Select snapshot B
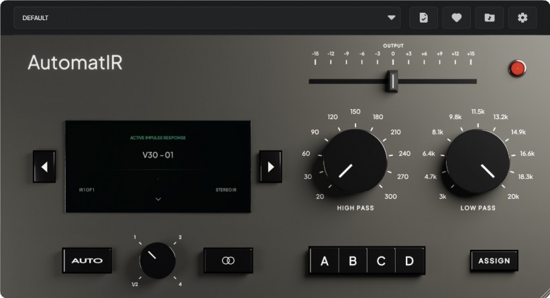550x298 pixels. point(353,261)
